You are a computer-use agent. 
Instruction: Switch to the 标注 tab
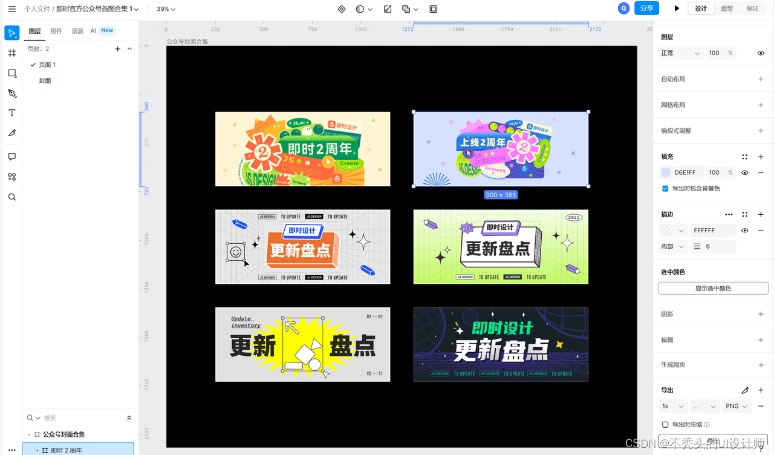point(753,8)
